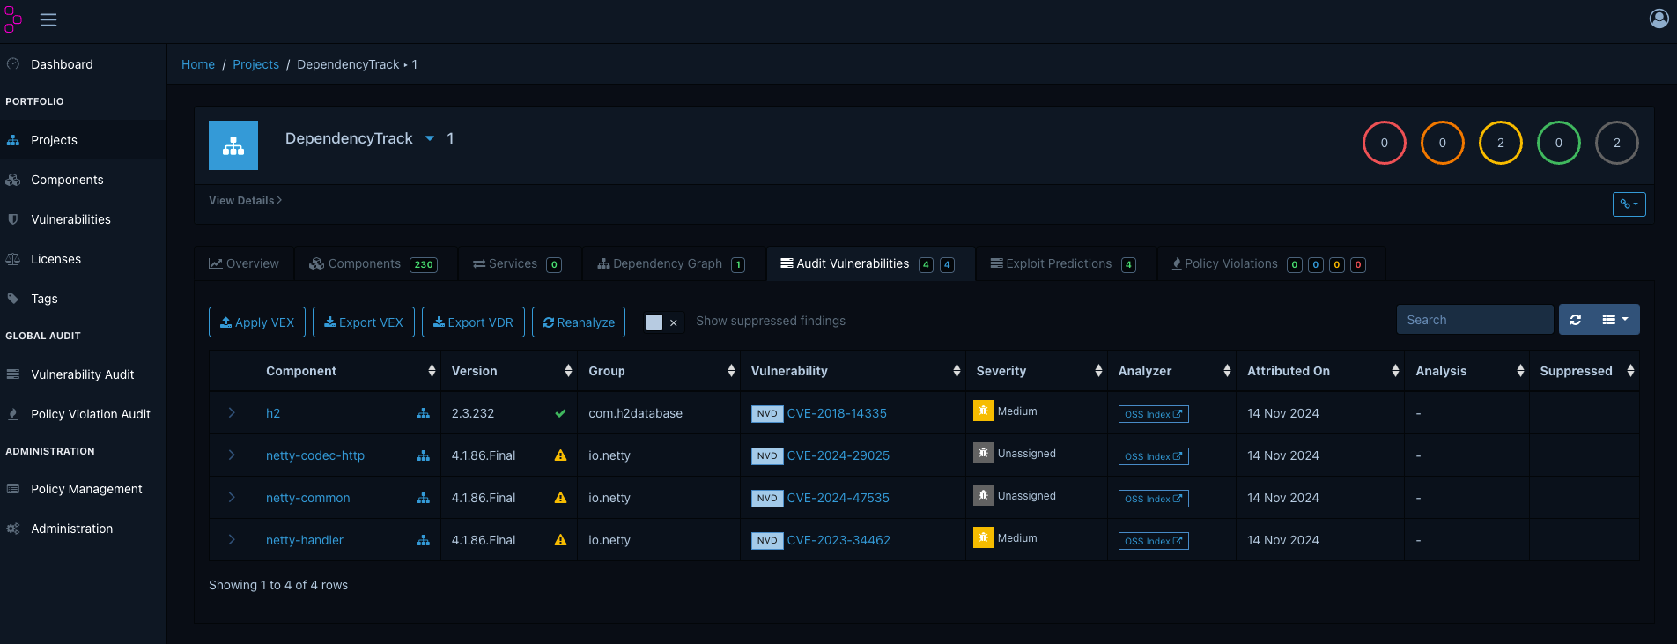Click Home breadcrumb link
The image size is (1677, 644).
pos(198,64)
